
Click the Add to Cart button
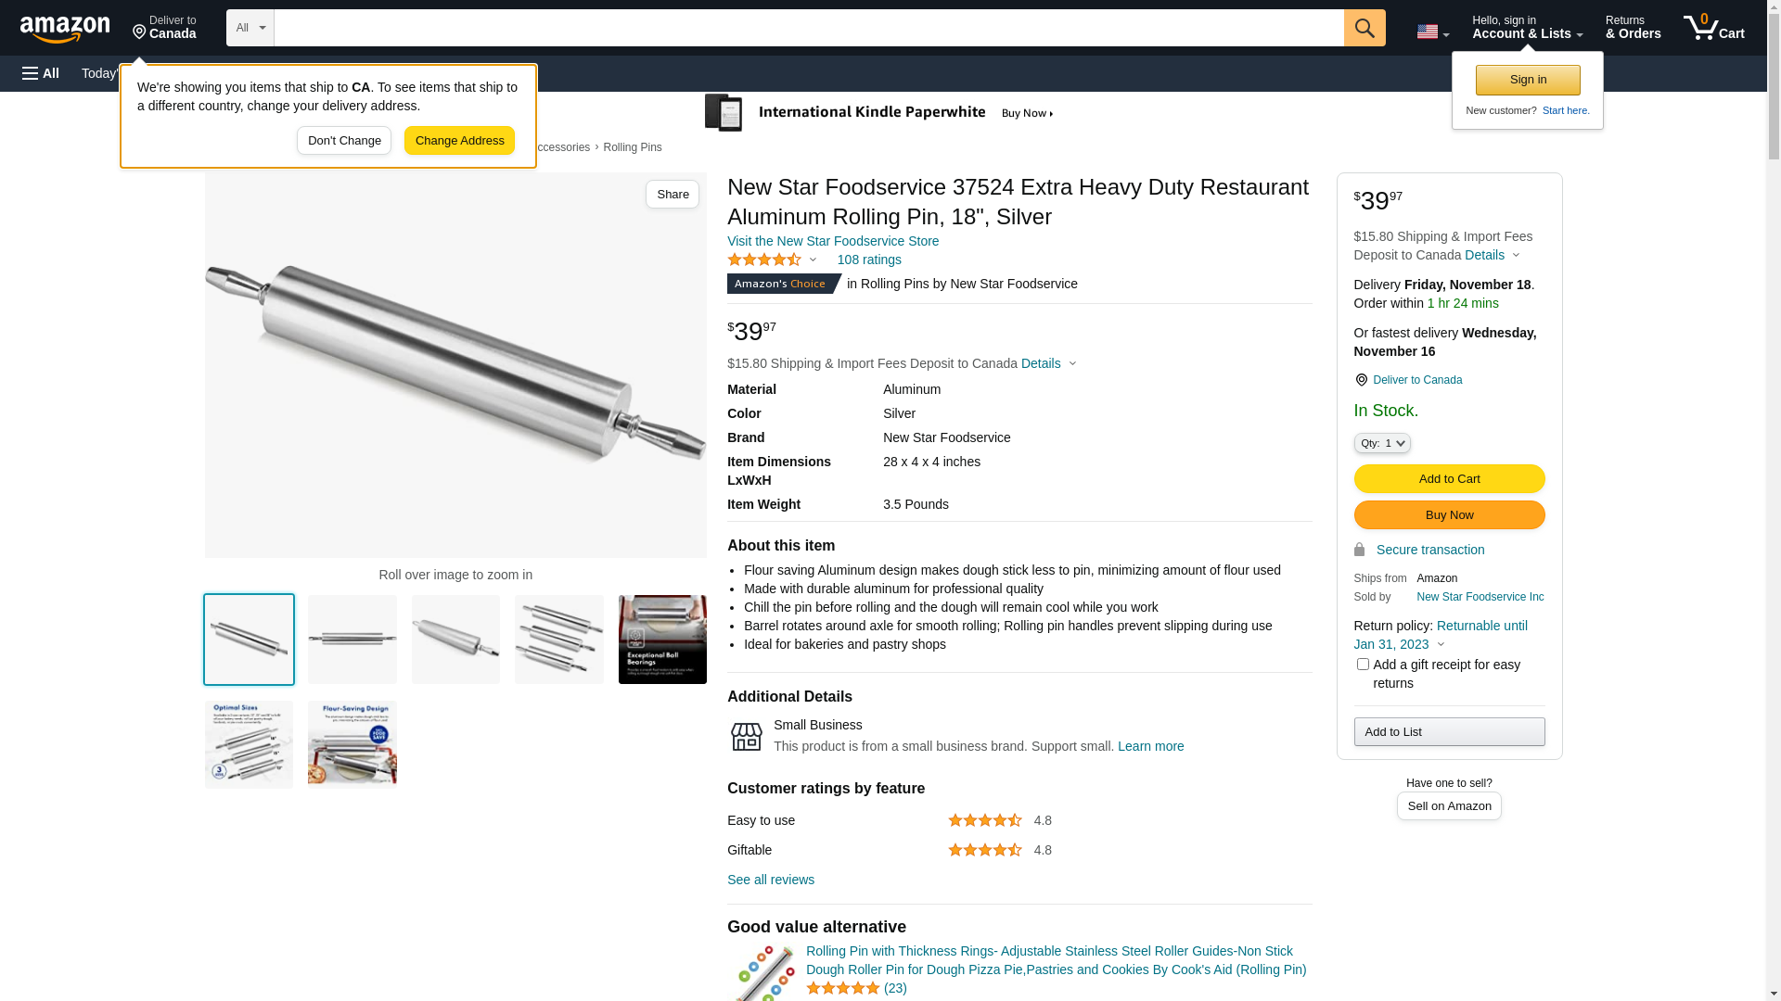1449,479
